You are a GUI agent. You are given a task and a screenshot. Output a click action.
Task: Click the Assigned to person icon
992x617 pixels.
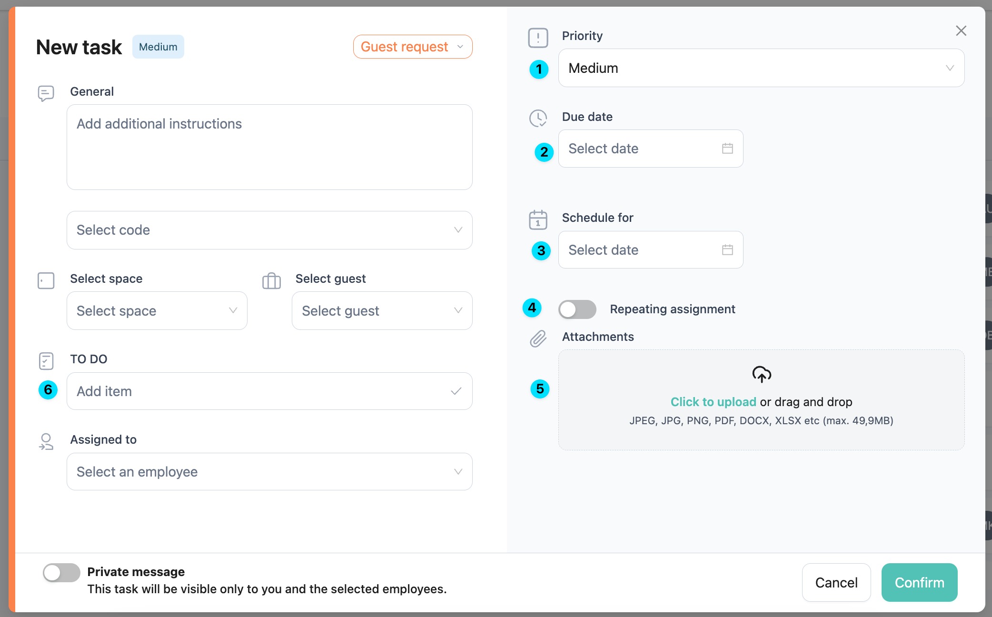pyautogui.click(x=46, y=441)
